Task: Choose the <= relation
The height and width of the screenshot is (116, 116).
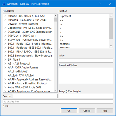Action: 62,40
